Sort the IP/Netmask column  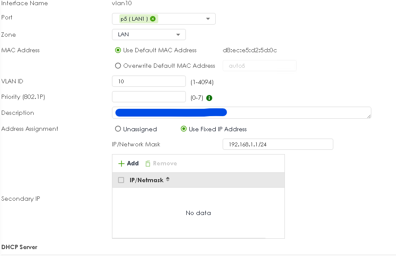tap(168, 180)
